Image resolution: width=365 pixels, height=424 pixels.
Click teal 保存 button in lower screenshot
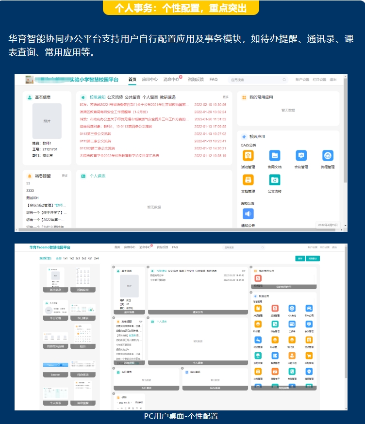coord(300,259)
